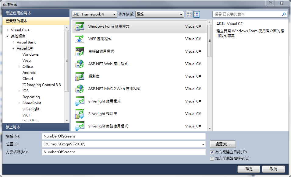The height and width of the screenshot is (177, 291).
Task: Select the Reporting category in tree
Action: [31, 97]
